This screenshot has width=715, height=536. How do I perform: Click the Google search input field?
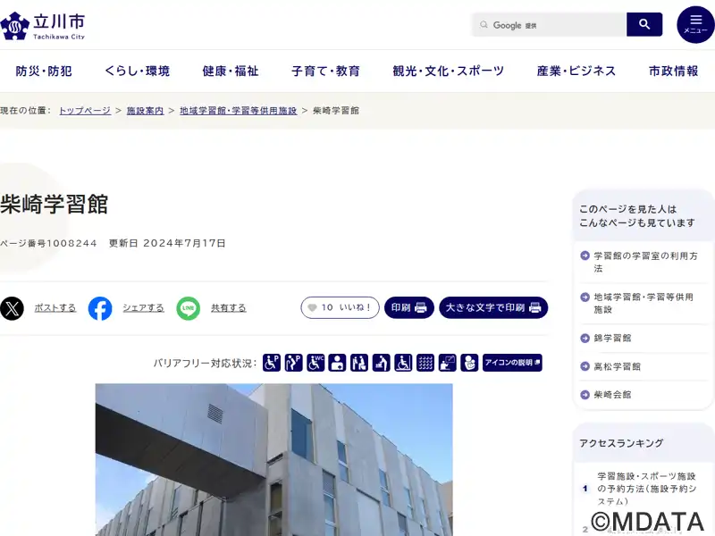pos(549,25)
